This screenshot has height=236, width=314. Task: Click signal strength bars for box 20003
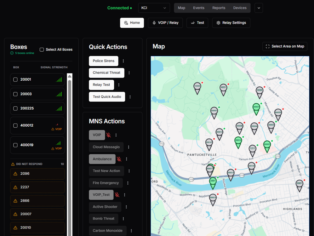click(59, 94)
